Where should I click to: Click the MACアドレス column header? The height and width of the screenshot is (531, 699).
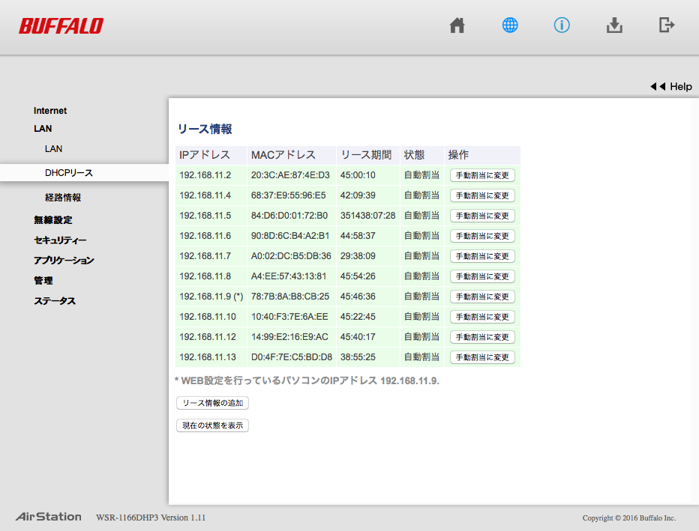[292, 155]
